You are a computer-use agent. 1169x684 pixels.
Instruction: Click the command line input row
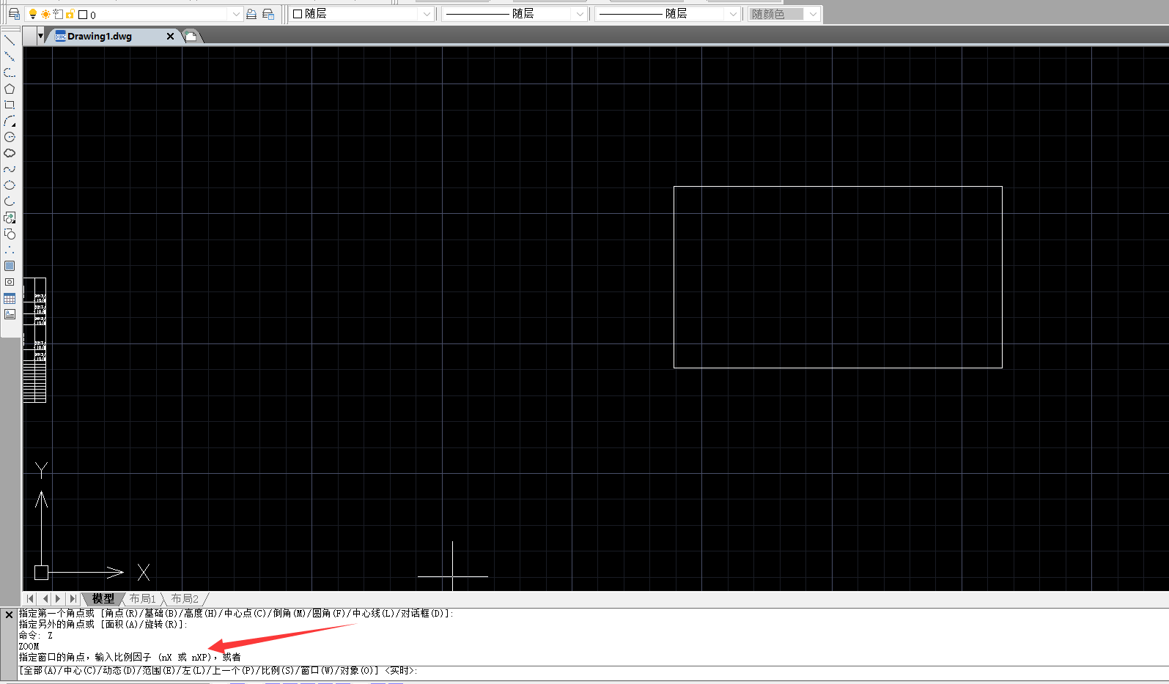coord(592,671)
